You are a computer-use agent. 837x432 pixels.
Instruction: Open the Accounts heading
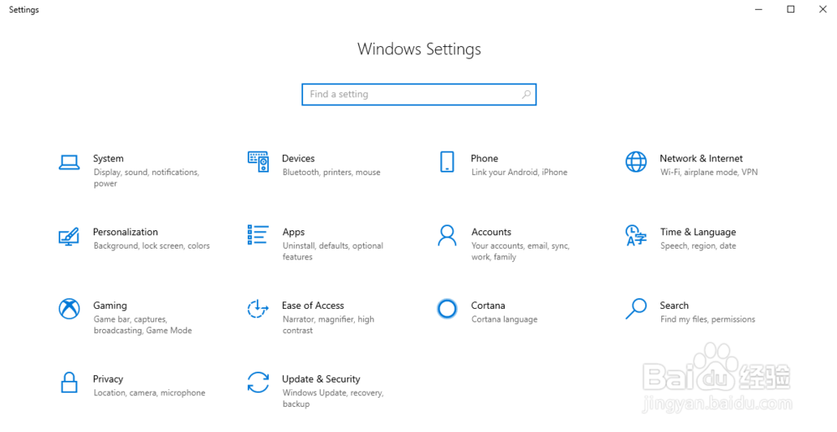[x=491, y=232]
